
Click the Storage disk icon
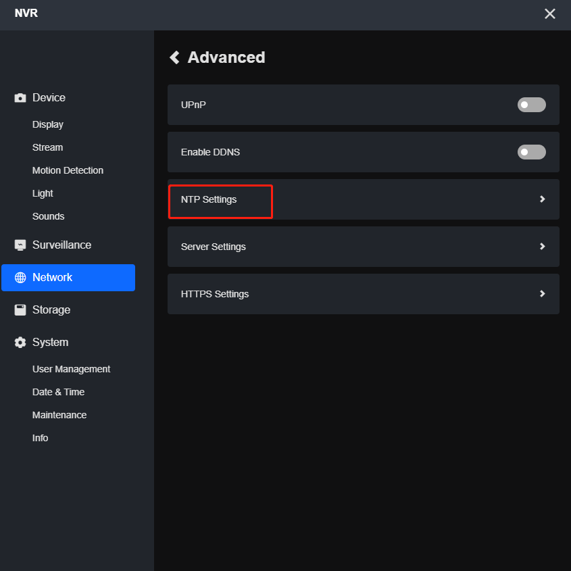pyautogui.click(x=20, y=309)
